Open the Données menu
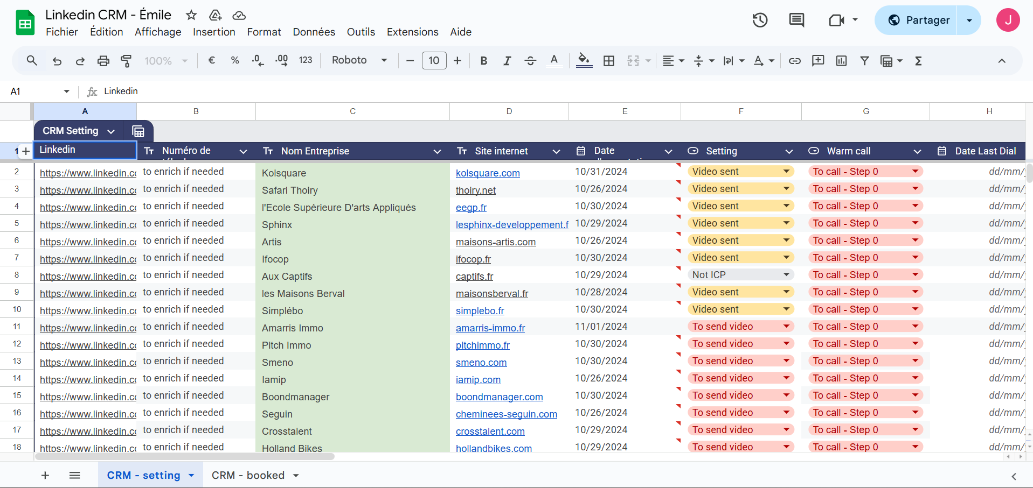This screenshot has width=1033, height=488. tap(314, 32)
